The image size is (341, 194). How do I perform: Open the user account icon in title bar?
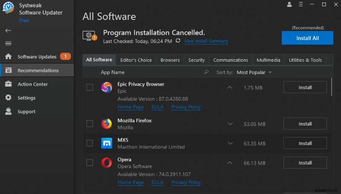coord(290,5)
